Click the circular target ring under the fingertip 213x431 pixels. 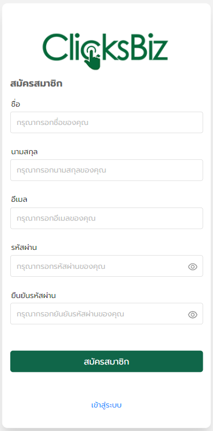click(x=91, y=50)
